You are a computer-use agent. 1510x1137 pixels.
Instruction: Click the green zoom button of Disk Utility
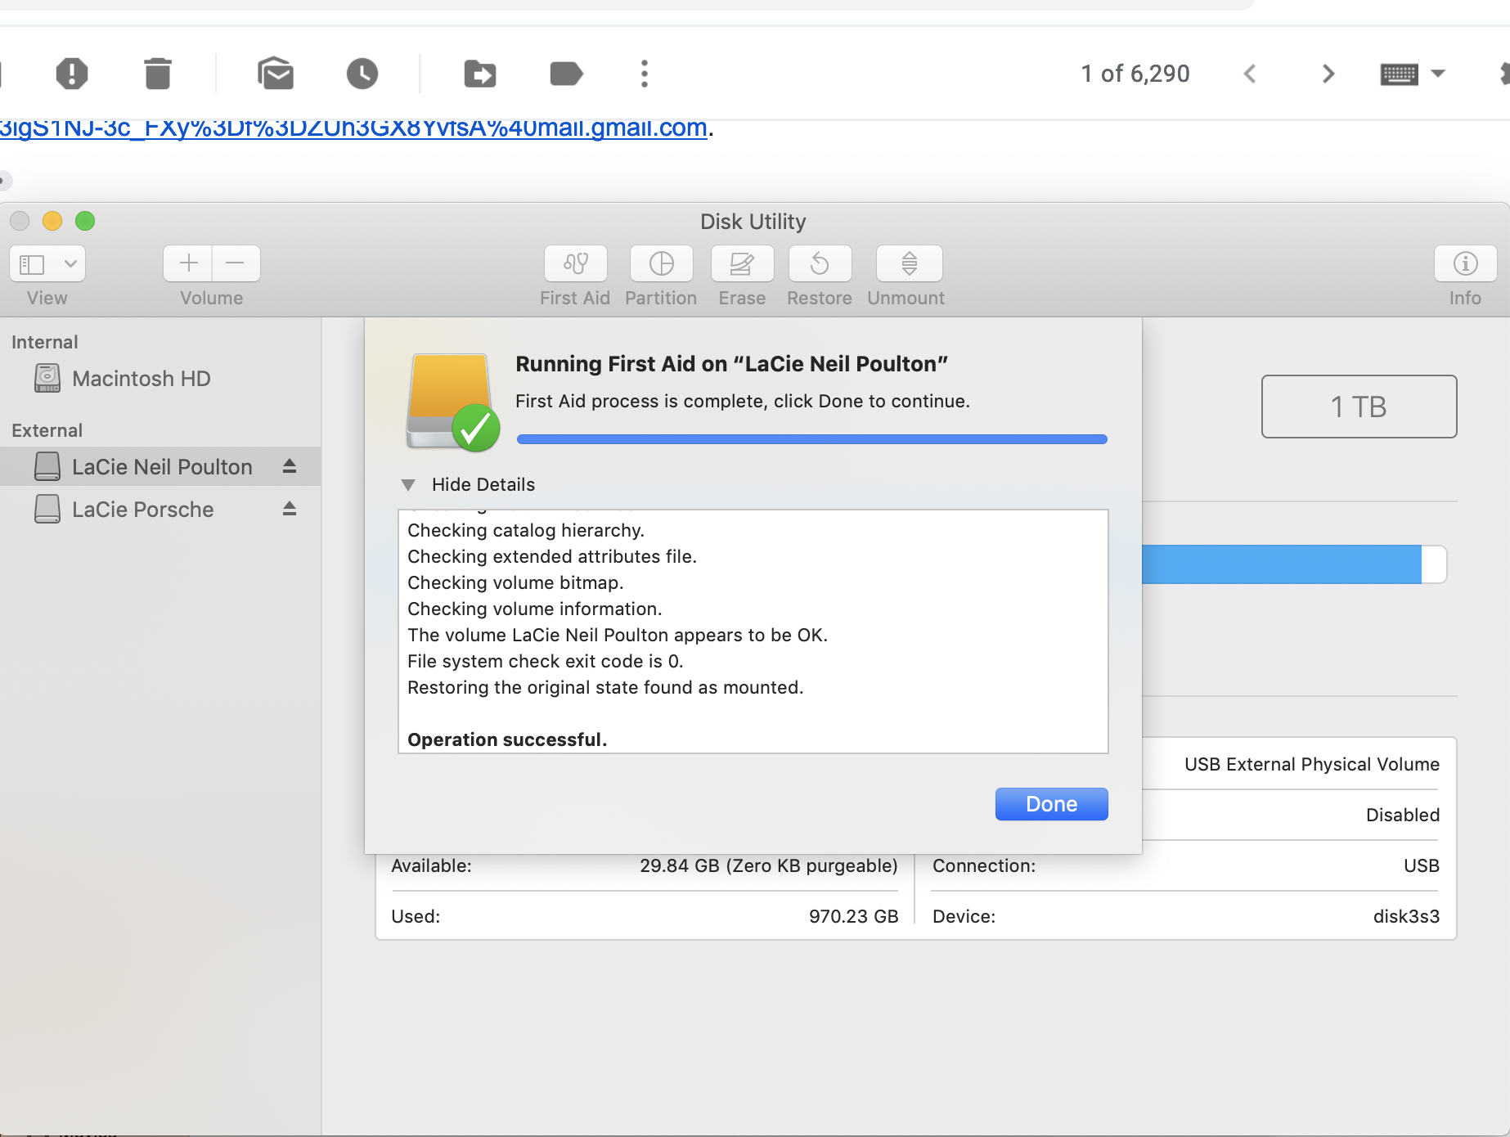point(85,221)
